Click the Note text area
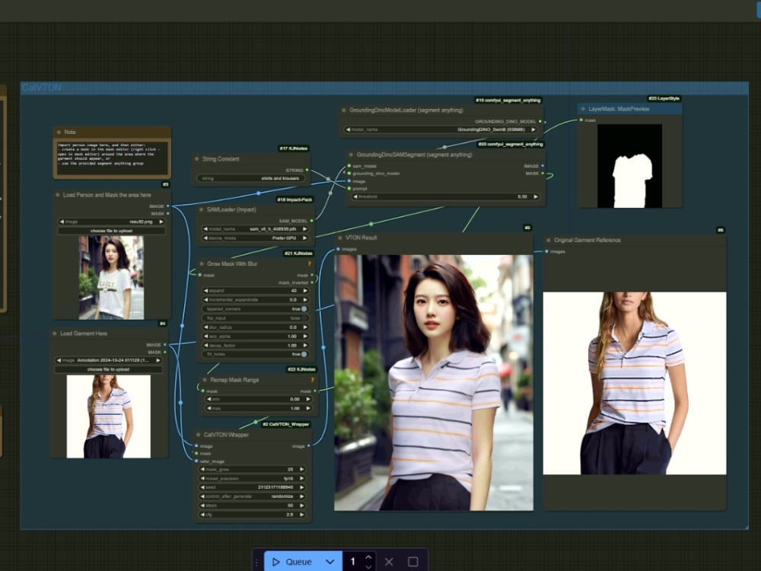The width and height of the screenshot is (761, 571). (112, 158)
